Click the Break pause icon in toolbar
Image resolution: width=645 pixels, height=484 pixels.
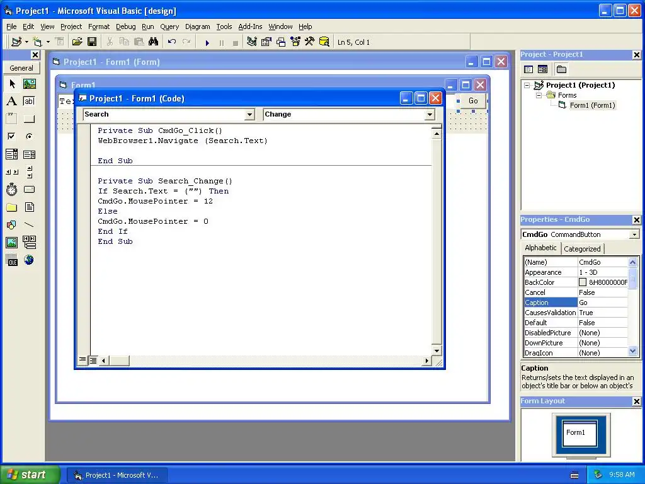point(222,42)
